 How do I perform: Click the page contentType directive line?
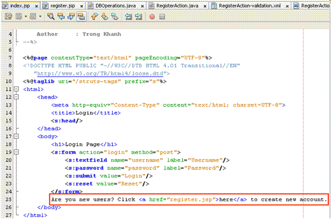[118, 57]
